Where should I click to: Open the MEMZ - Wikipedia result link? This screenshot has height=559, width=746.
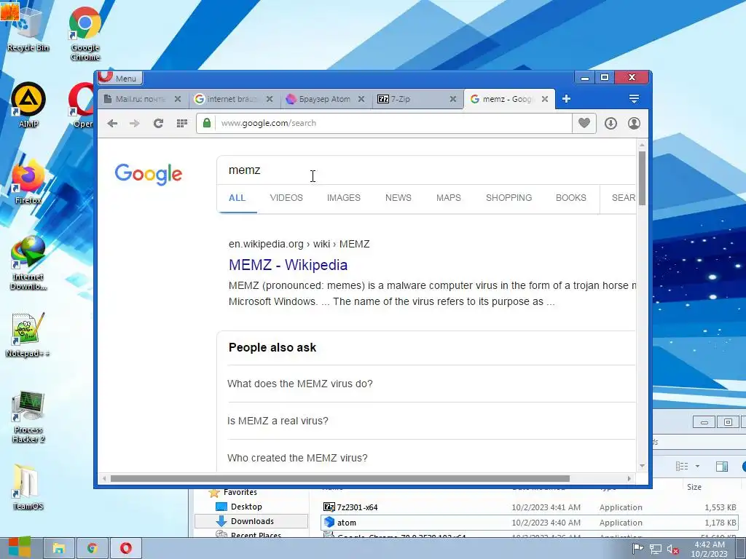click(x=288, y=265)
